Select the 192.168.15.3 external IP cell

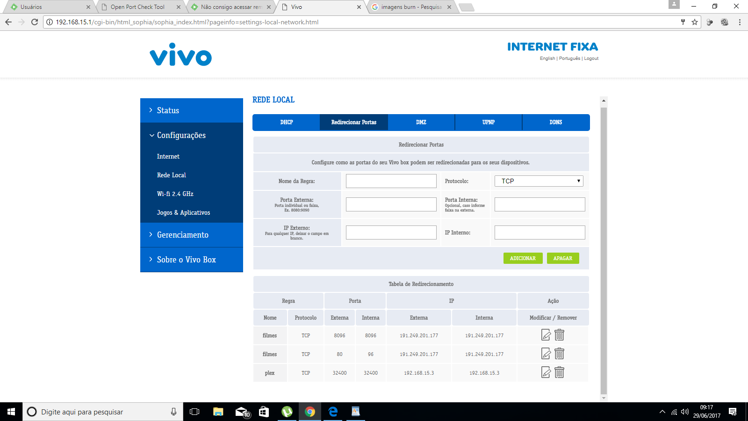[x=419, y=373]
